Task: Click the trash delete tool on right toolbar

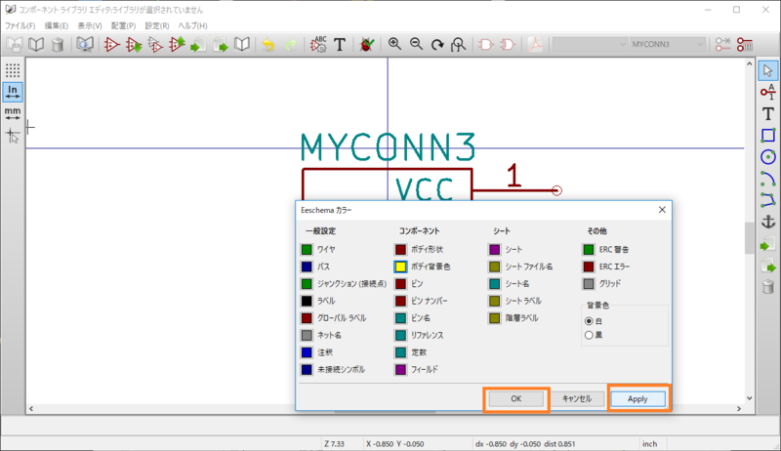Action: pos(767,287)
